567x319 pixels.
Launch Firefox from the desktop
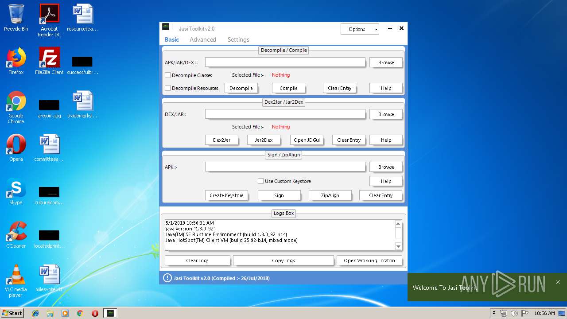[x=16, y=61]
